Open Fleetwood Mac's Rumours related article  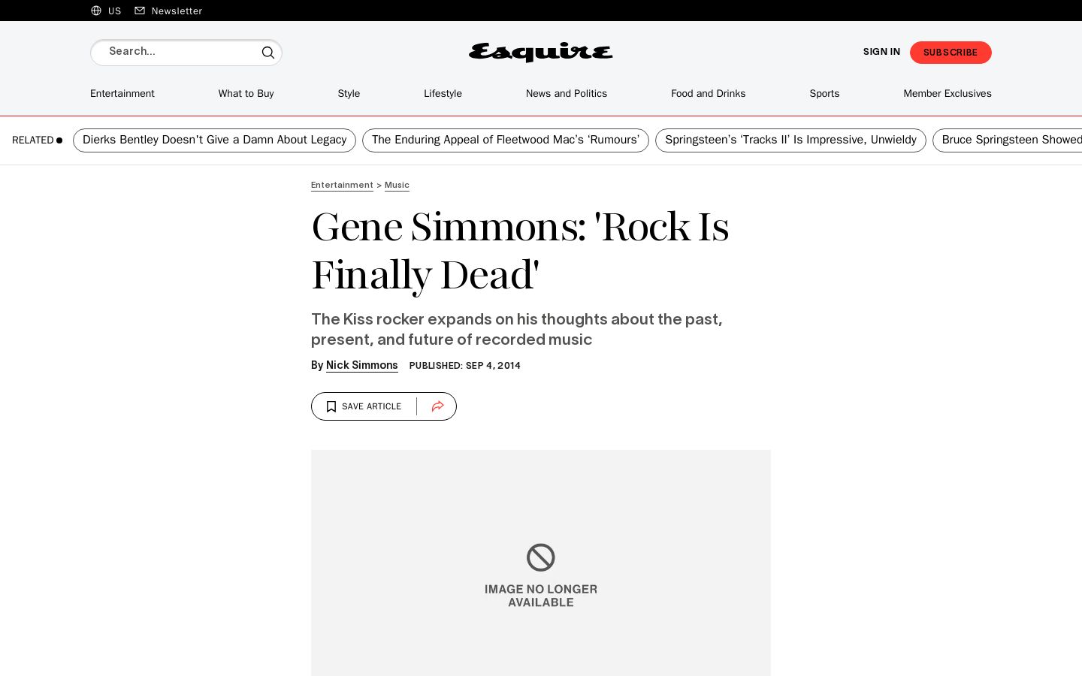(x=506, y=140)
